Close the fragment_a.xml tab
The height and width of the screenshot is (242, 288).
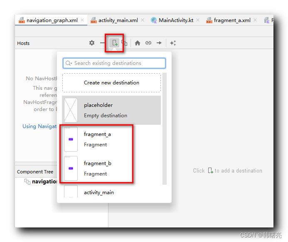[255, 20]
